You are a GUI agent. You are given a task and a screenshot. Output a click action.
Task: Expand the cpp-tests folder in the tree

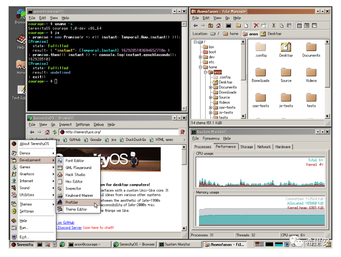point(210,107)
